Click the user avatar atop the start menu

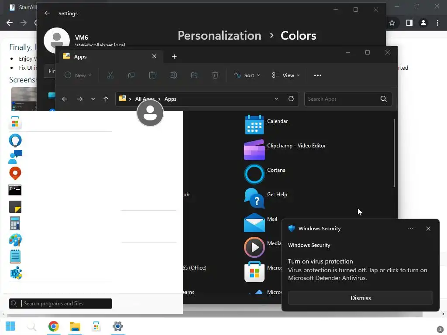coord(150,113)
